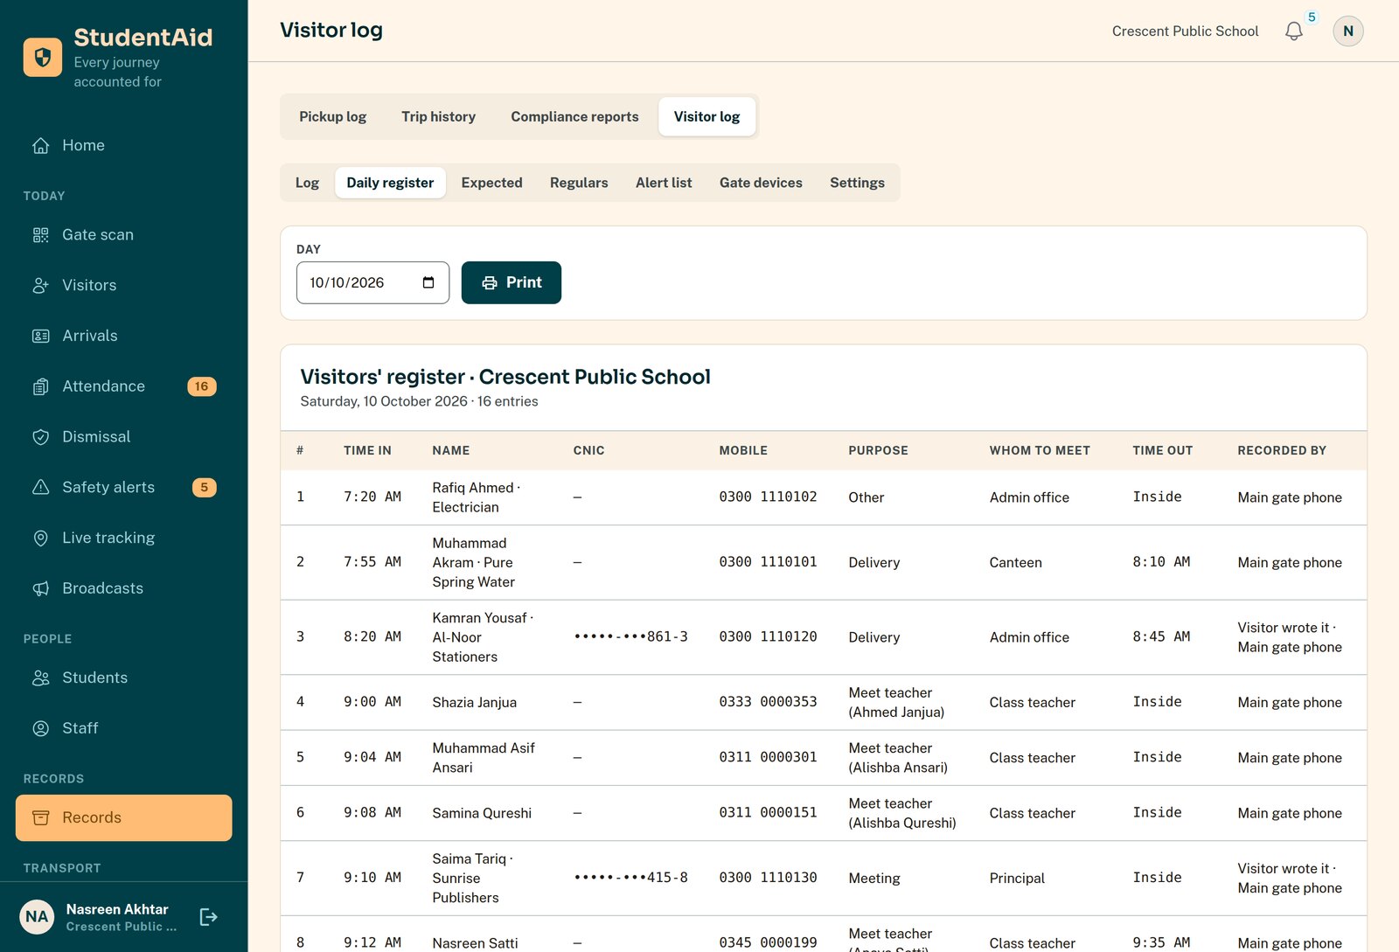
Task: Click the CNIC column header
Action: [588, 450]
